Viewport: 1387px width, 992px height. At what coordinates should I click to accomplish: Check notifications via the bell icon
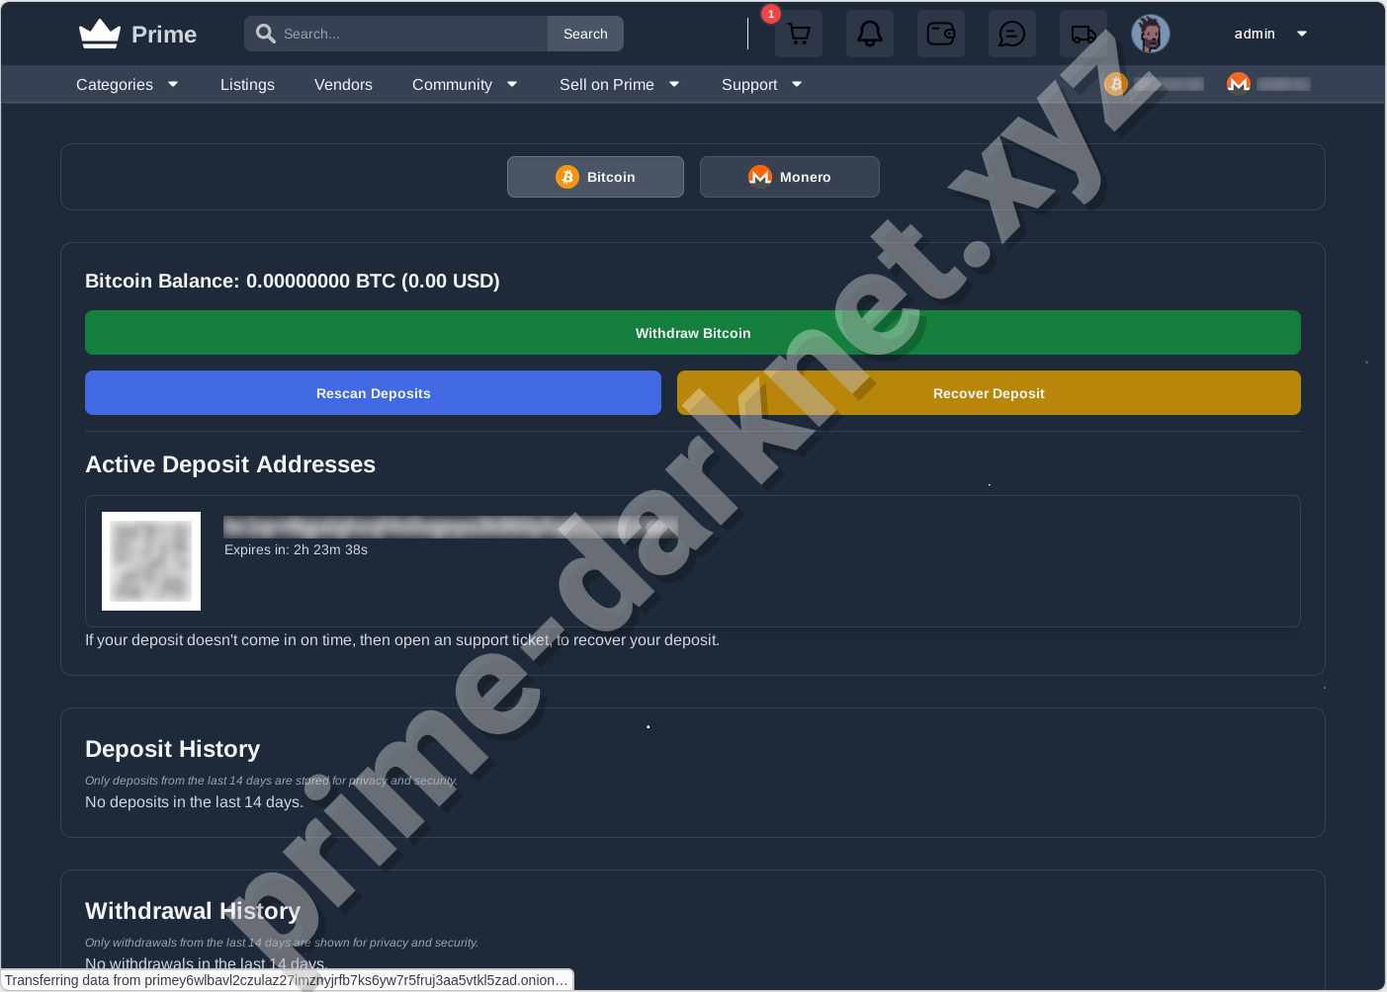tap(869, 33)
